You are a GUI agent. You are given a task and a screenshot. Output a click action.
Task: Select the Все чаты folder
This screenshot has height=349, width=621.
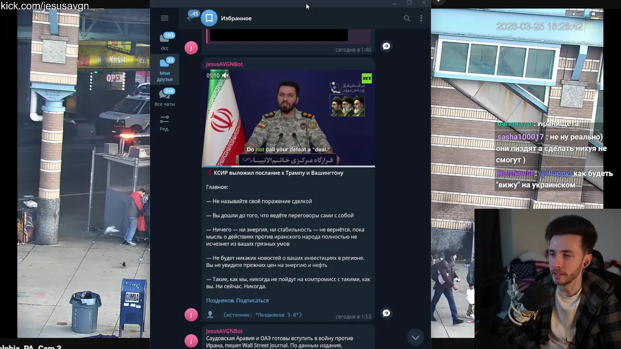[x=164, y=98]
